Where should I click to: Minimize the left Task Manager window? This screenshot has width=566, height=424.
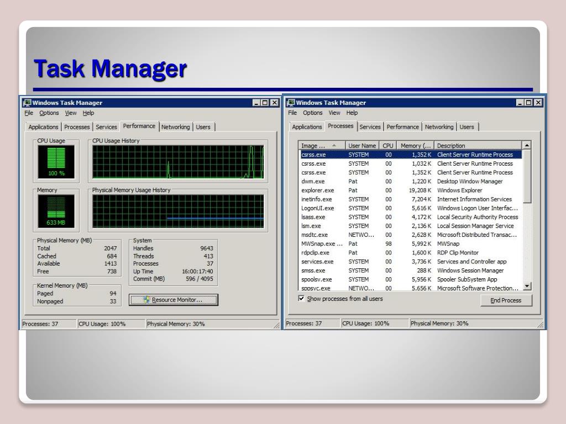256,103
